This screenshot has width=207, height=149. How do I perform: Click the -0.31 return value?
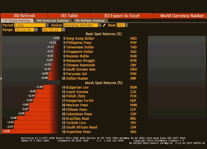[52, 42]
